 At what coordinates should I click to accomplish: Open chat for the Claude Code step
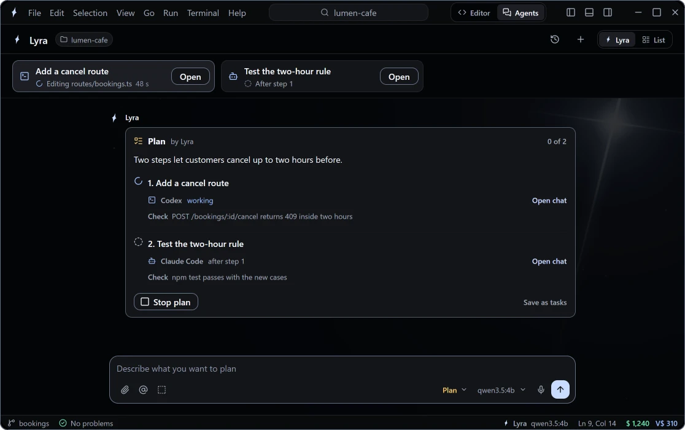click(549, 261)
